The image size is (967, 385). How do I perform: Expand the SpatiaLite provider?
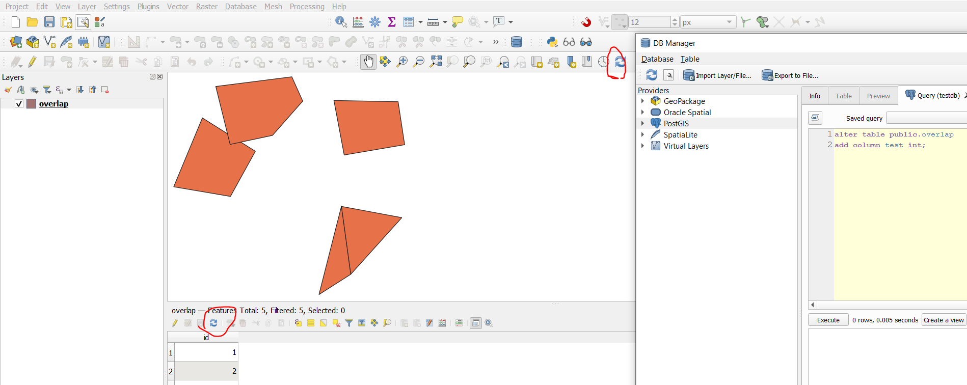tap(642, 134)
